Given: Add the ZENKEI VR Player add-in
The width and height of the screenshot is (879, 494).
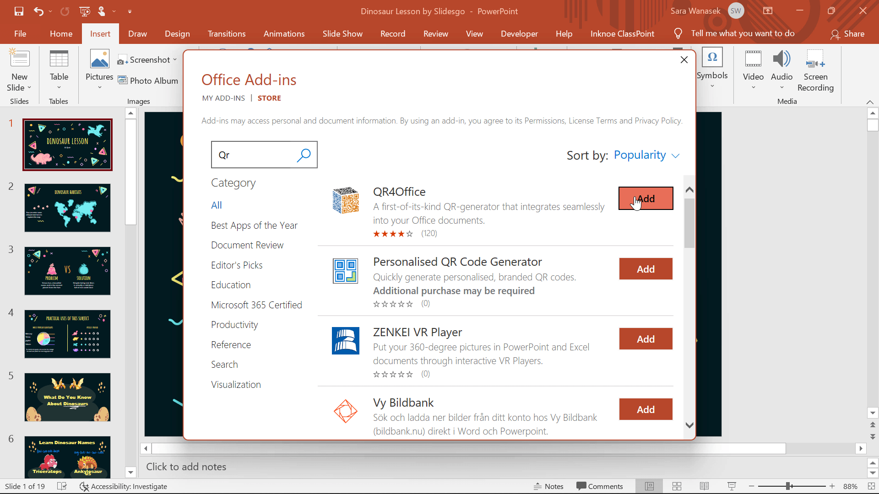Looking at the screenshot, I should coord(646,339).
